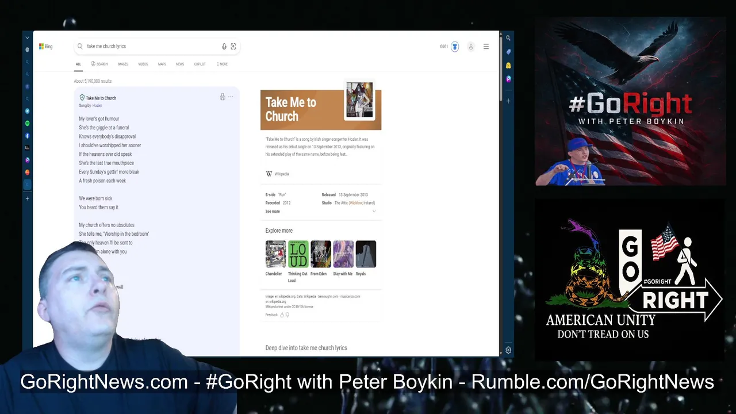The image size is (736, 414).
Task: Open Edge sidebar search icon
Action: tap(508, 38)
